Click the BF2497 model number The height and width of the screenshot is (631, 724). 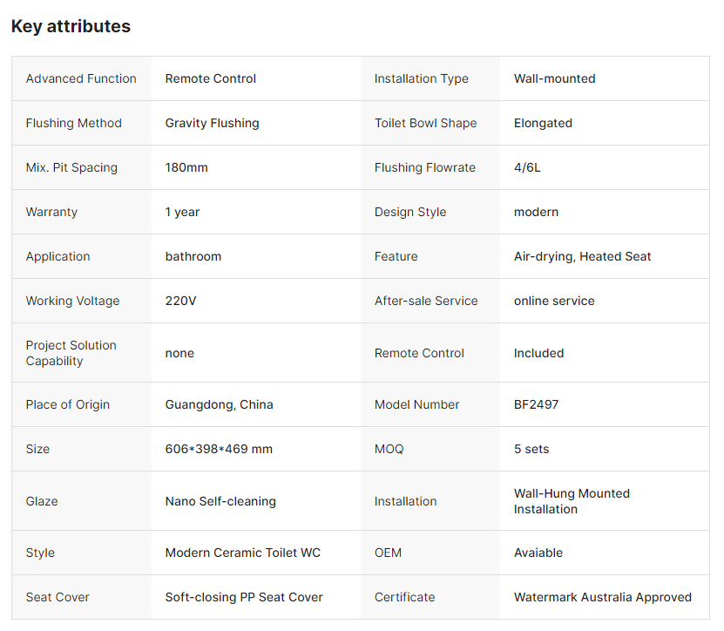pyautogui.click(x=536, y=404)
